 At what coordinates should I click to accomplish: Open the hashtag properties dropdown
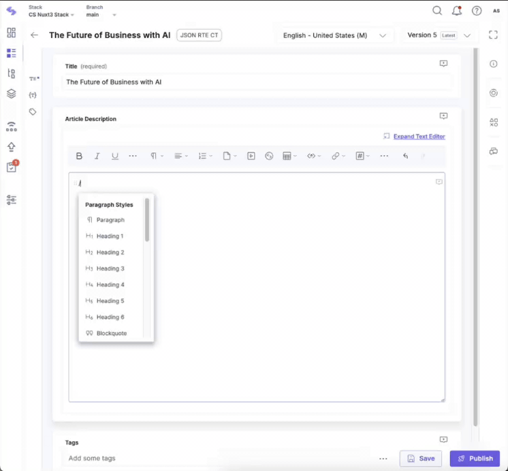click(362, 156)
